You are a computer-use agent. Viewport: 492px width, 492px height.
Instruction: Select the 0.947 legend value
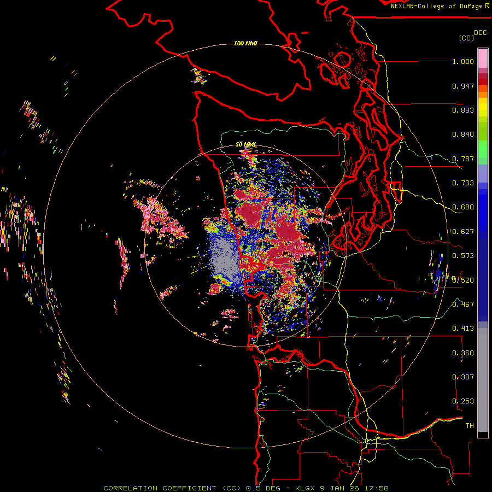tap(463, 86)
